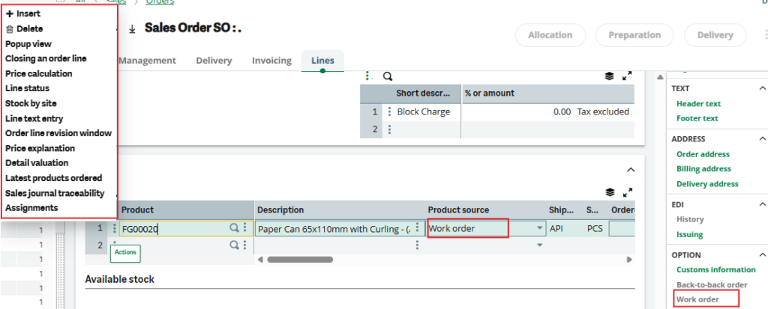
Task: Select Price explanation menu entry
Action: coord(40,148)
